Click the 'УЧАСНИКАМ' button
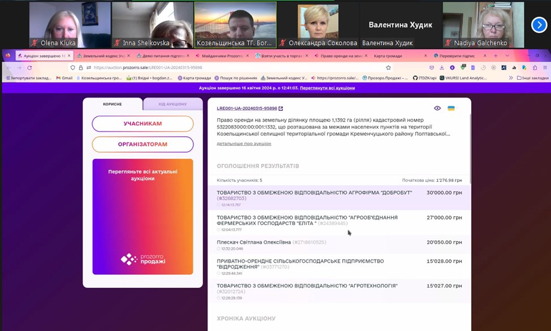Screen dimensions: 551x331 coord(143,124)
